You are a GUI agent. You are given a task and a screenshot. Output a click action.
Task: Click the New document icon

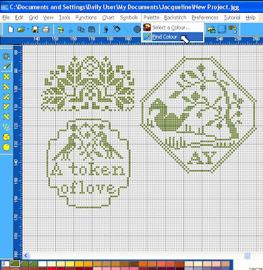coord(11,29)
